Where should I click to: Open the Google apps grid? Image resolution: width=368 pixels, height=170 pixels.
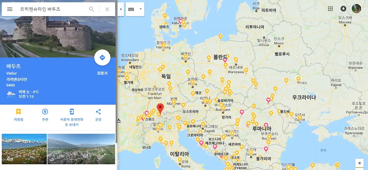click(x=330, y=9)
